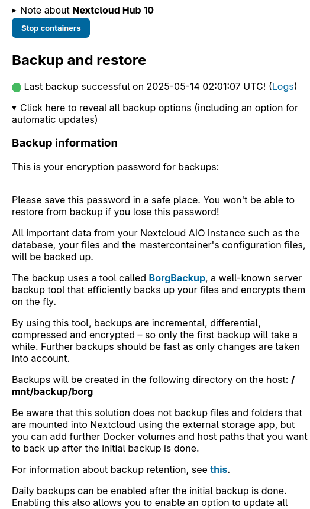The height and width of the screenshot is (509, 310).
Task: Click the incremental, differential backups paragraph
Action: click(x=156, y=341)
